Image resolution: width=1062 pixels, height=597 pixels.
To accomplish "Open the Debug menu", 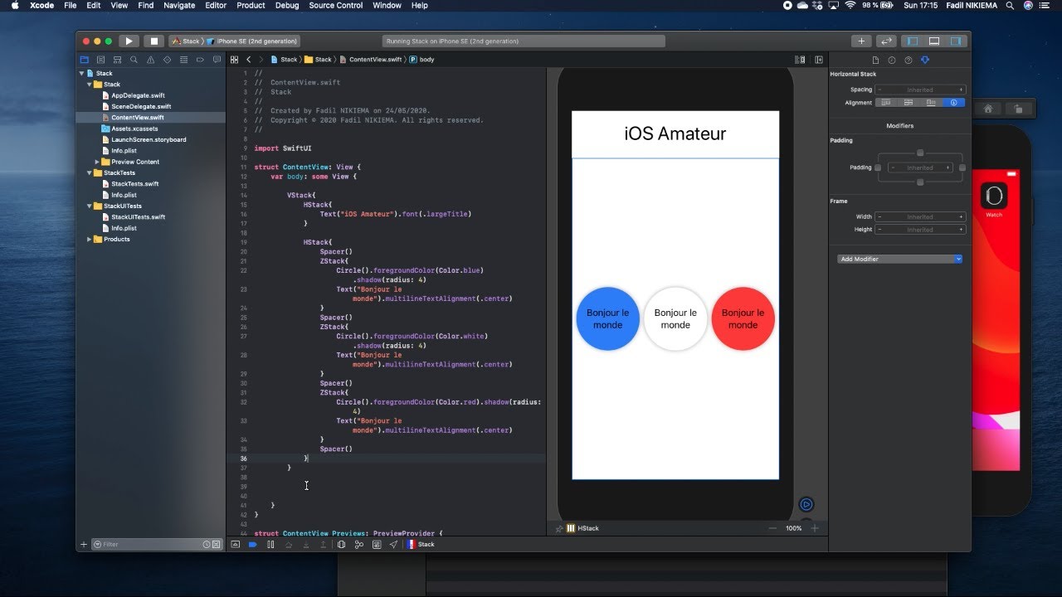I will click(x=287, y=5).
